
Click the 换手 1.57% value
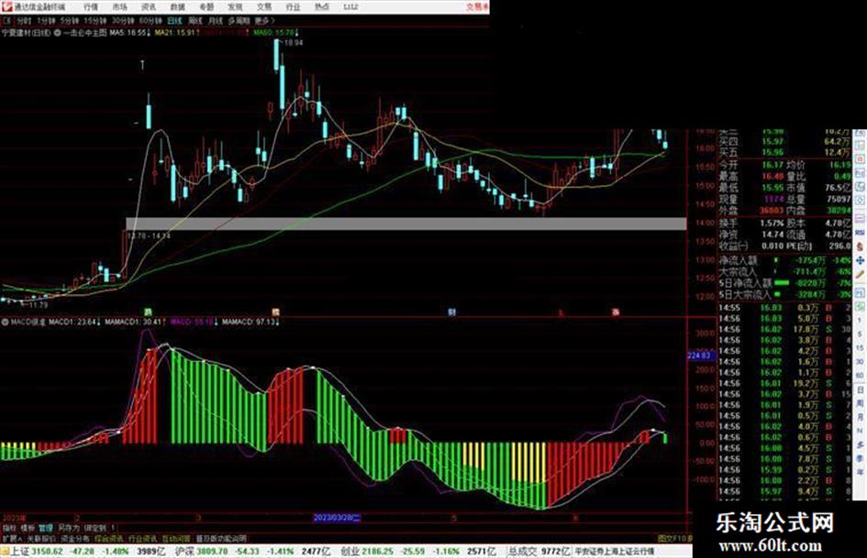(773, 224)
